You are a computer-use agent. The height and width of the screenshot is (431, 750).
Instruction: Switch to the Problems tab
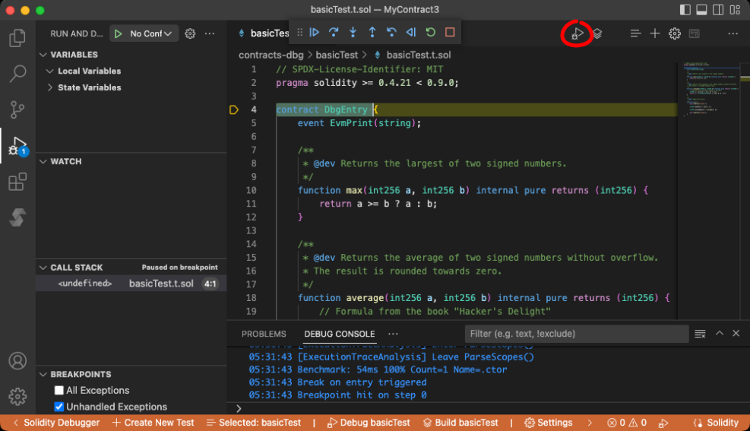tap(264, 334)
